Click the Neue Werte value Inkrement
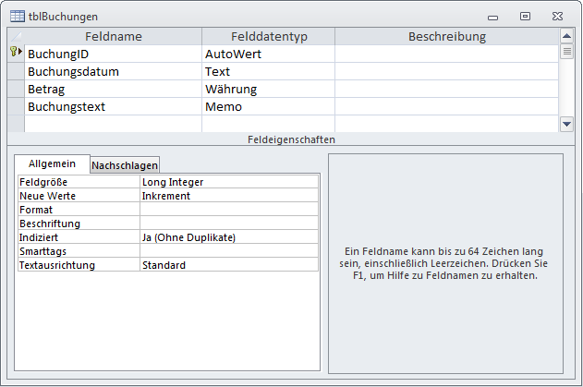This screenshot has height=387, width=583. [x=228, y=196]
